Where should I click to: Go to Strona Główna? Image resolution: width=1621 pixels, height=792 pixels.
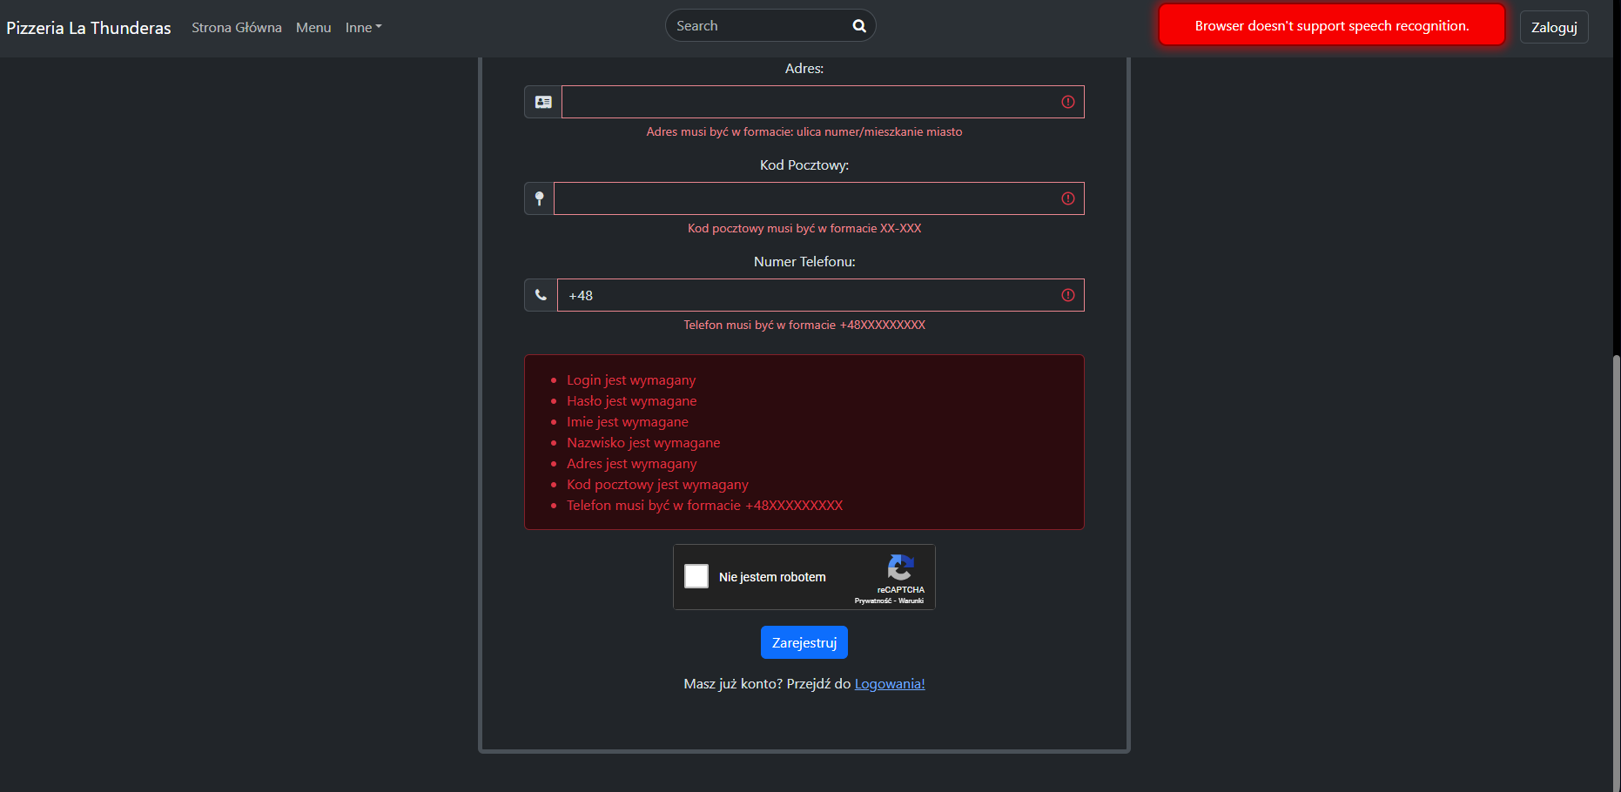(x=237, y=28)
